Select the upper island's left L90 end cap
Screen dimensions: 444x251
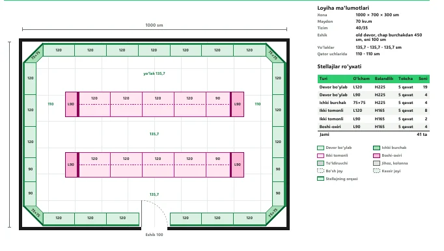click(x=71, y=104)
